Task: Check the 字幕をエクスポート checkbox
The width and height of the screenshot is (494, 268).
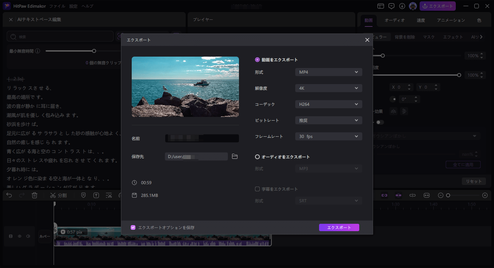Action: (257, 189)
